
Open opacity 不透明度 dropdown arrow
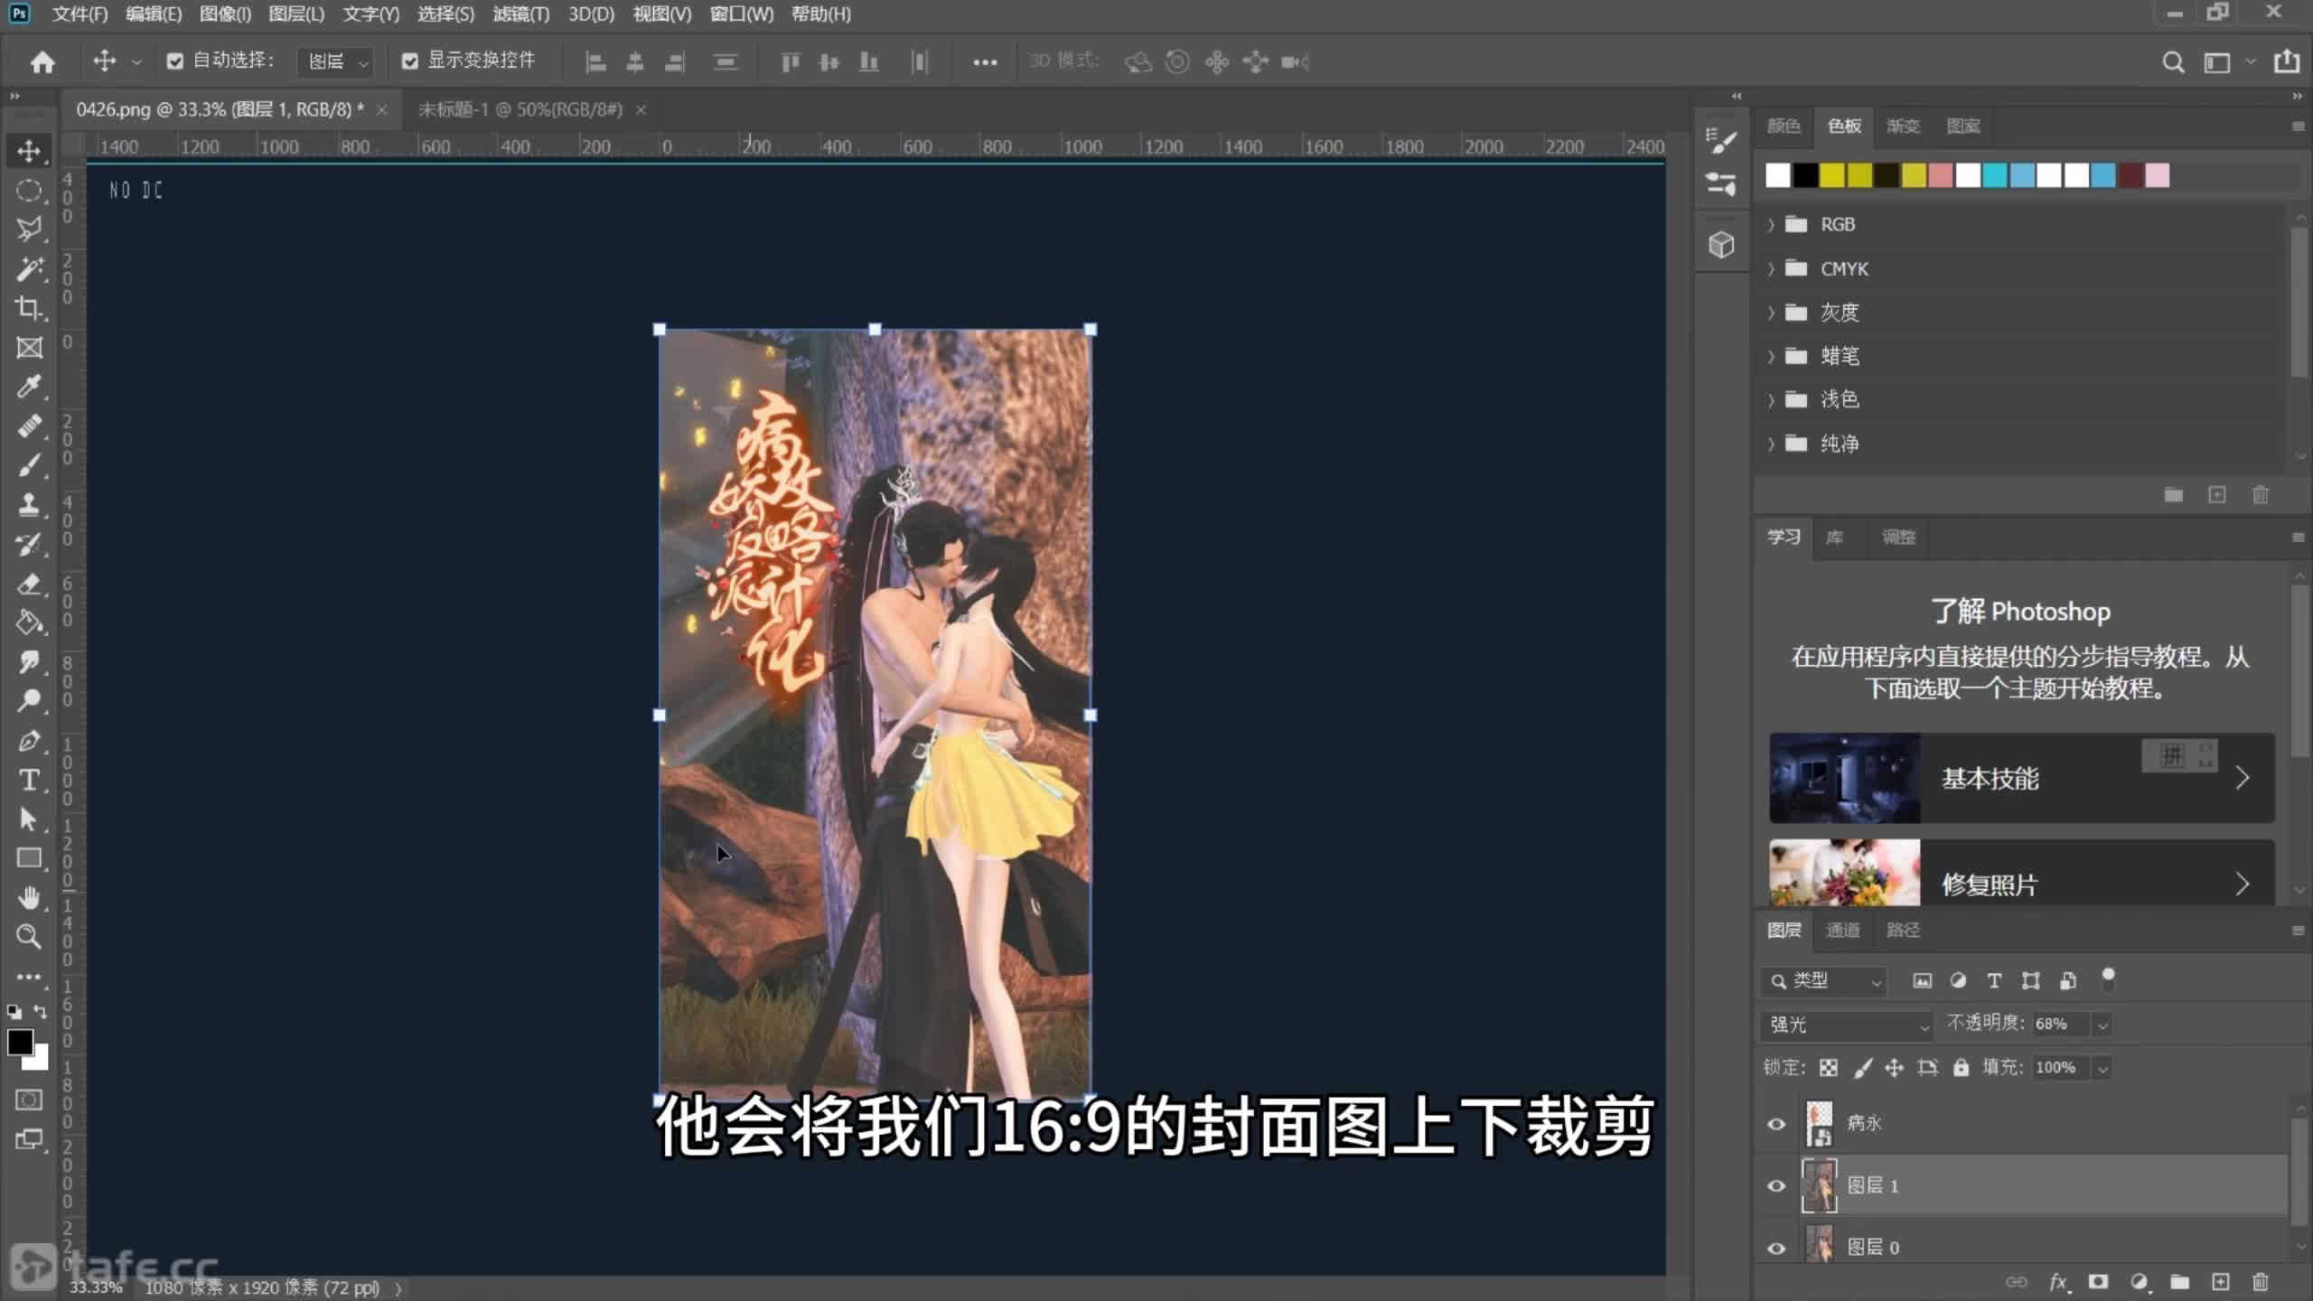pos(2102,1025)
